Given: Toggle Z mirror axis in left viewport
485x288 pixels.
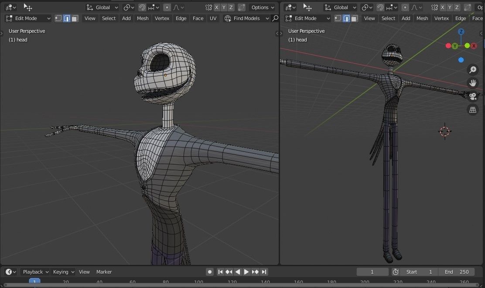Looking at the screenshot, I should tap(231, 7).
